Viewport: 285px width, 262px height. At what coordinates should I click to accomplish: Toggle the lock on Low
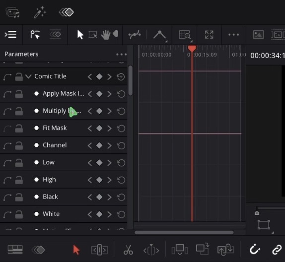click(x=19, y=163)
